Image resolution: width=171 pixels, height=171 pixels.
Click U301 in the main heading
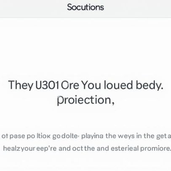[47, 85]
